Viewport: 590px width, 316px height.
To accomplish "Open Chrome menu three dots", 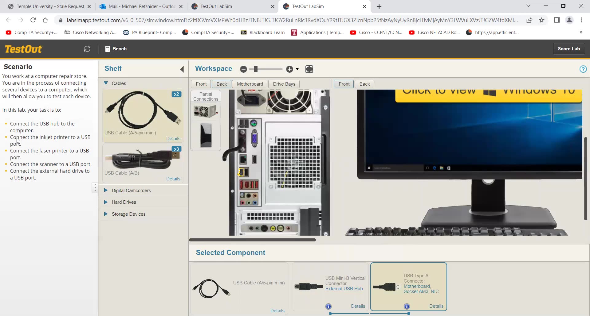I will [x=581, y=20].
